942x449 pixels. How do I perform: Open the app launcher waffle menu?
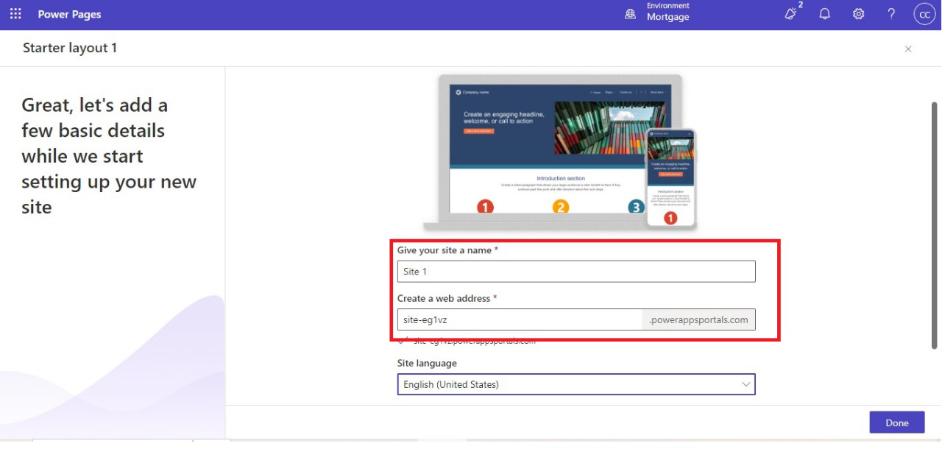[x=15, y=14]
